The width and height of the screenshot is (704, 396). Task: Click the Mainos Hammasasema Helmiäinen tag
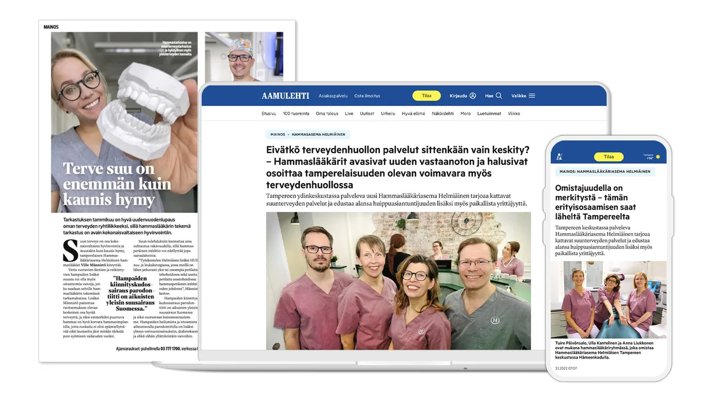(x=307, y=134)
